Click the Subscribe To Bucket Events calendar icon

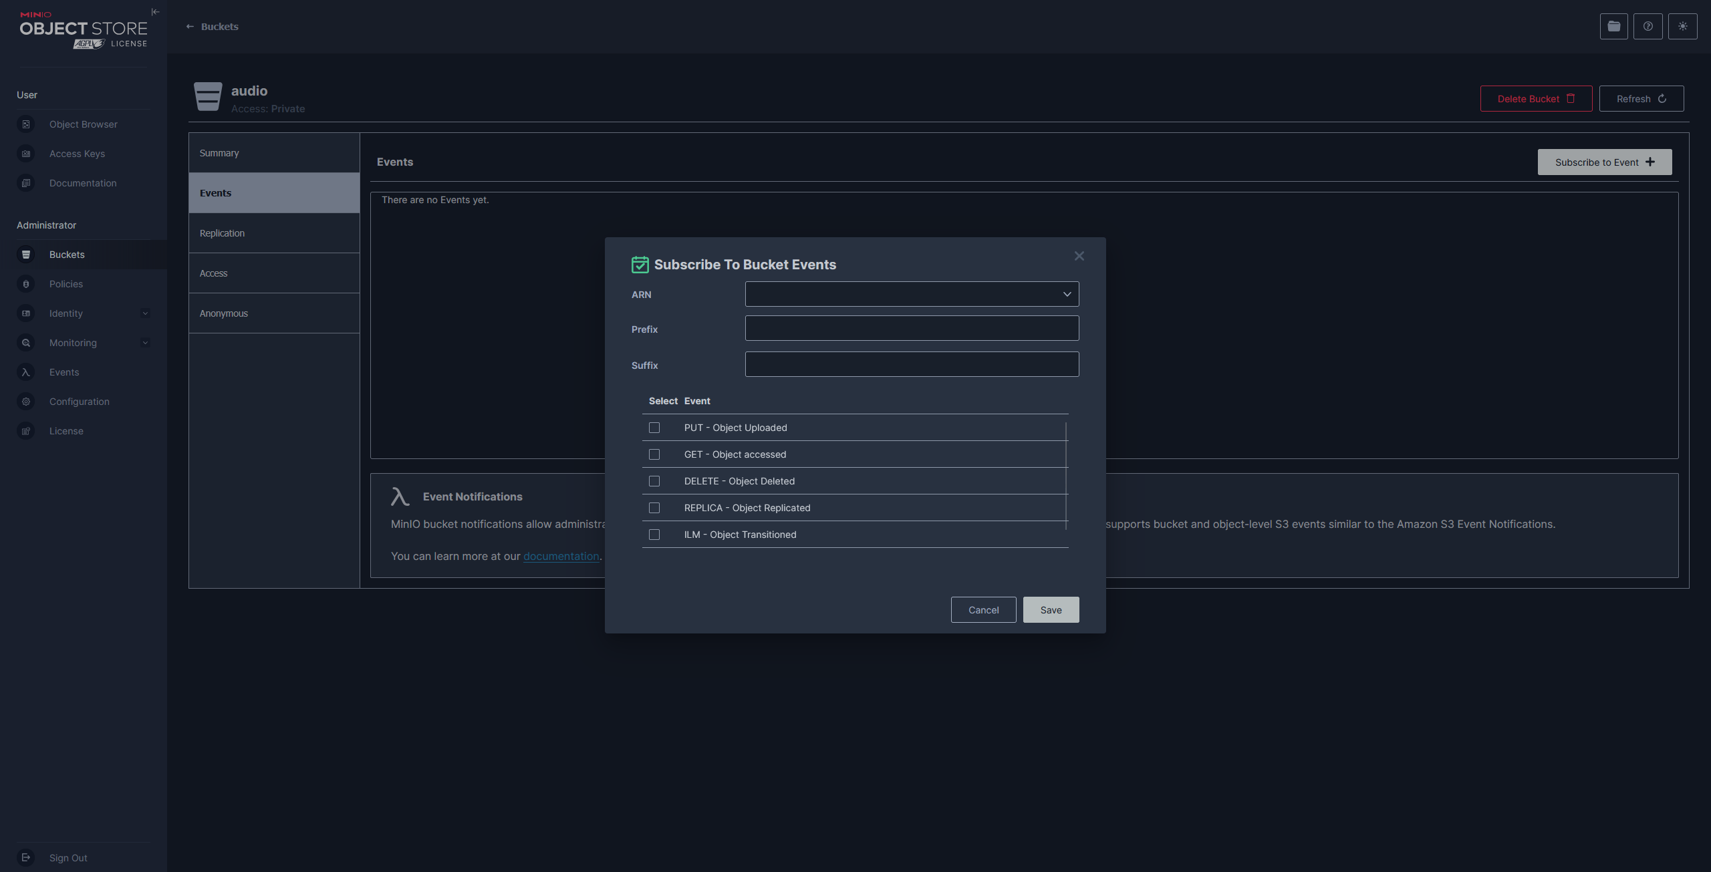click(x=640, y=265)
